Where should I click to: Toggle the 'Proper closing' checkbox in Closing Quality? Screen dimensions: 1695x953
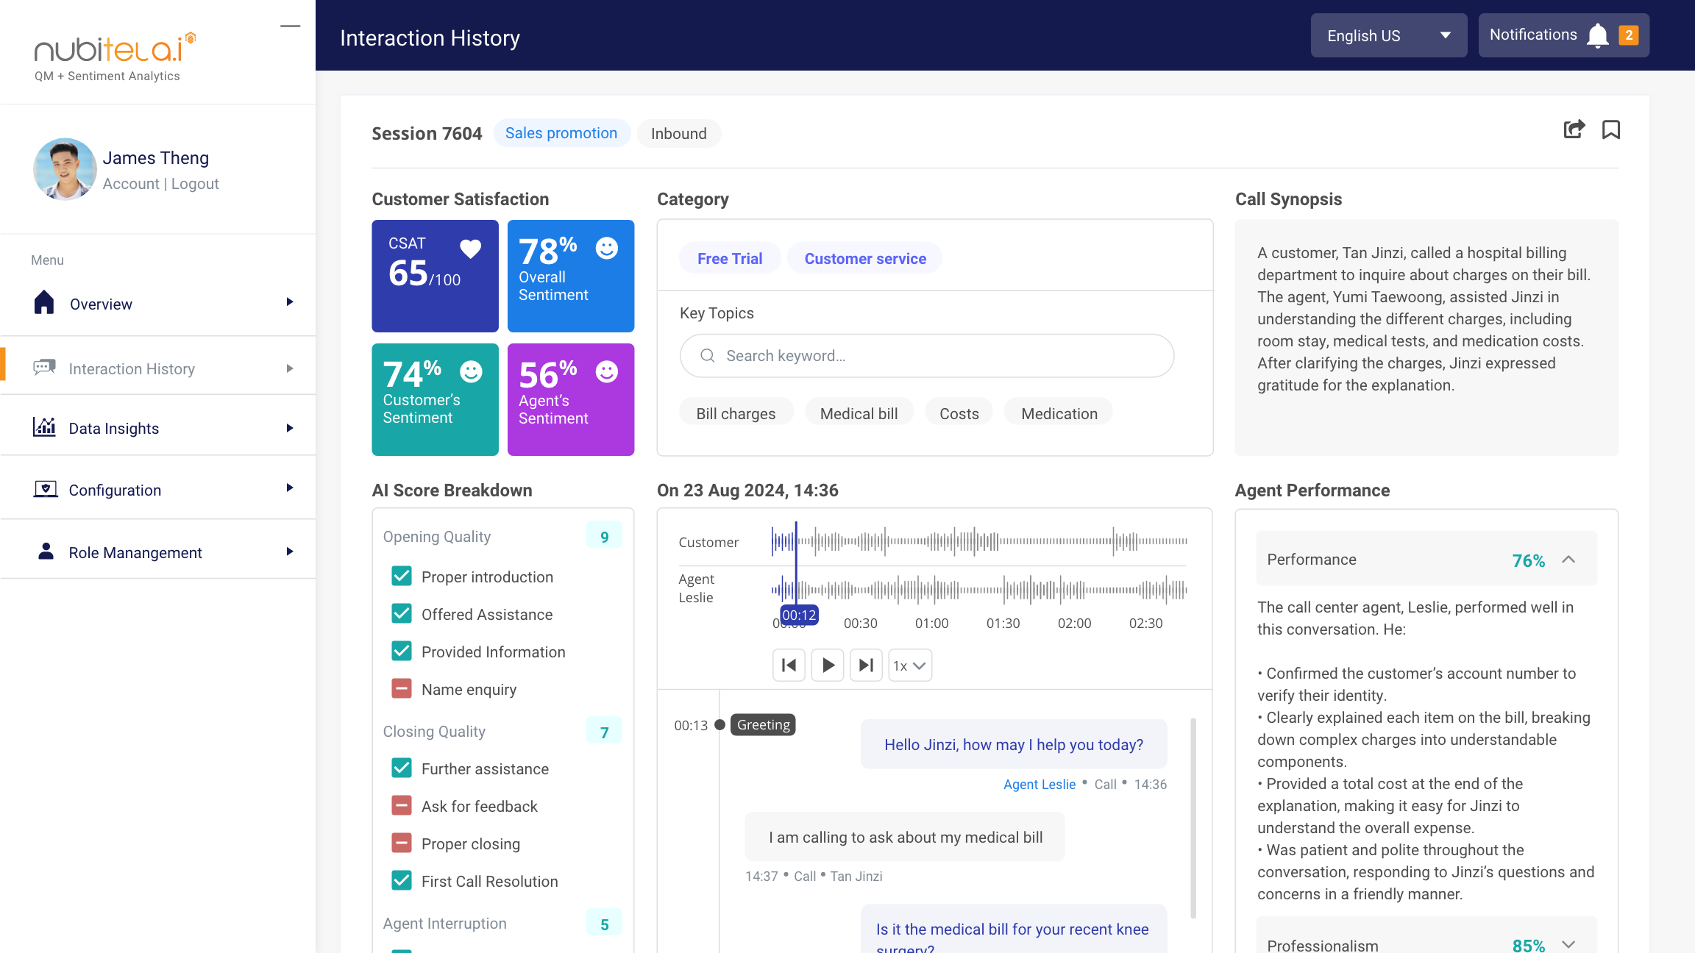point(400,843)
